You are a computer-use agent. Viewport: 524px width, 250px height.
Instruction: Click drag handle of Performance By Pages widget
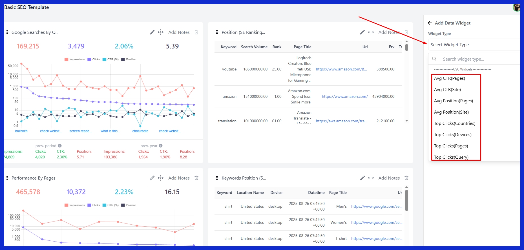click(7, 178)
